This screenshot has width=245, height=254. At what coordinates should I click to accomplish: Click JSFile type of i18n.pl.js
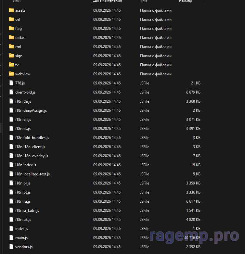click(x=145, y=183)
